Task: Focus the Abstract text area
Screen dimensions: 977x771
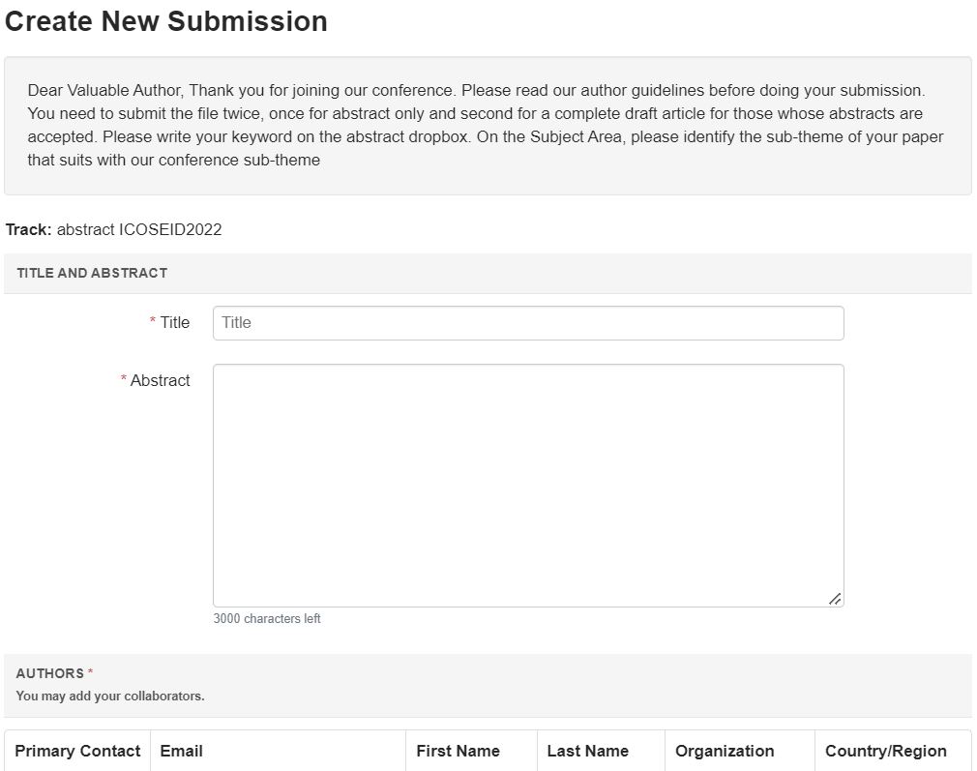Action: (527, 484)
